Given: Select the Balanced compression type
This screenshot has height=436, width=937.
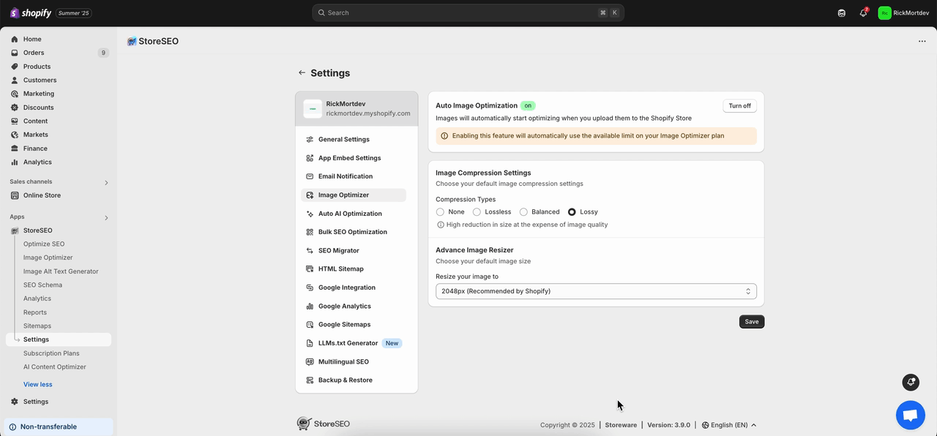Looking at the screenshot, I should [523, 212].
